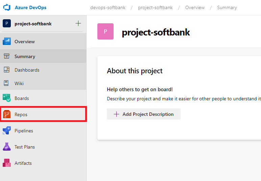Screen dimensions: 261x181
Task: Click the pink P project avatar
Action: pyautogui.click(x=105, y=31)
